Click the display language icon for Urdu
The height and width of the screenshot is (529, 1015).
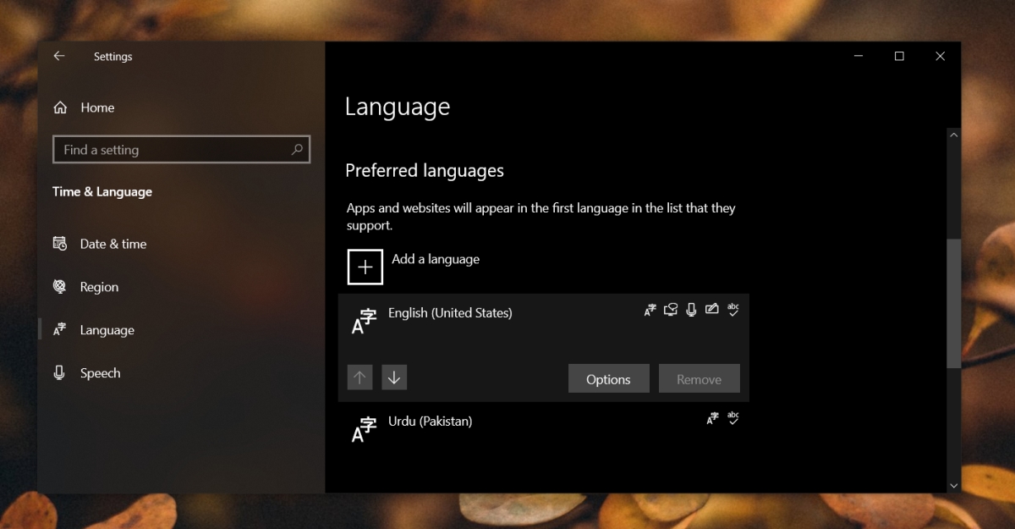tap(713, 418)
